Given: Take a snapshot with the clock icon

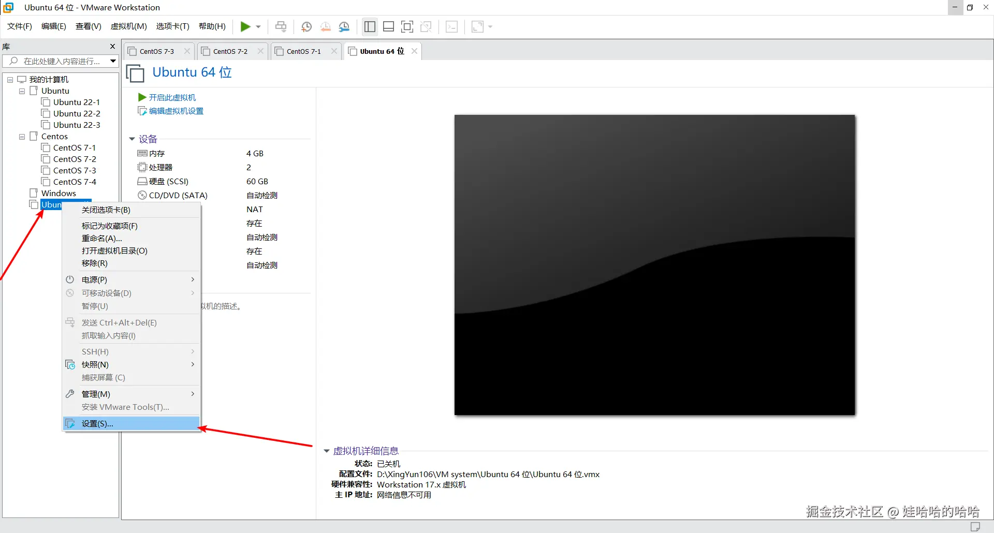Looking at the screenshot, I should [306, 26].
